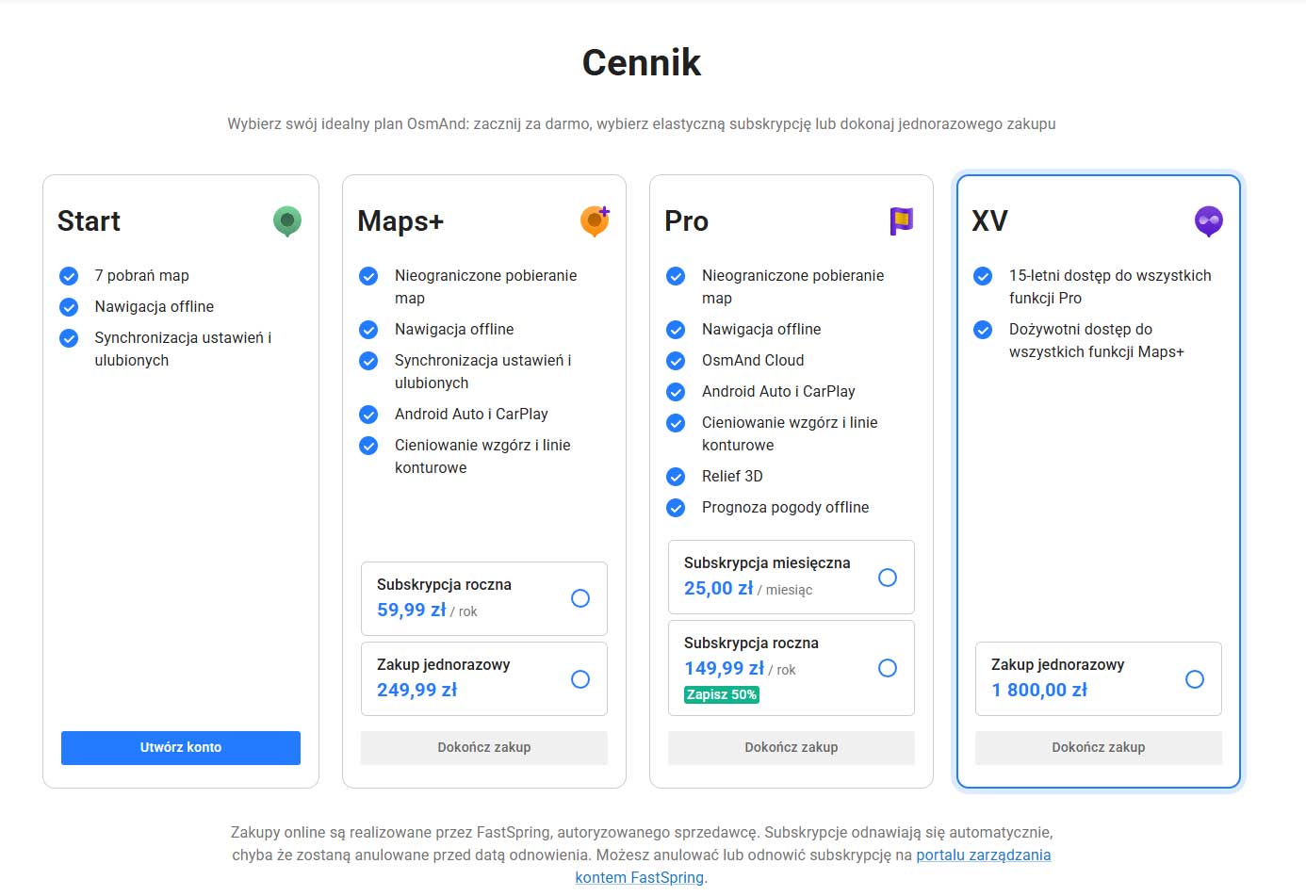Click 'Dokończ zakup' in the Pro card

coord(792,747)
